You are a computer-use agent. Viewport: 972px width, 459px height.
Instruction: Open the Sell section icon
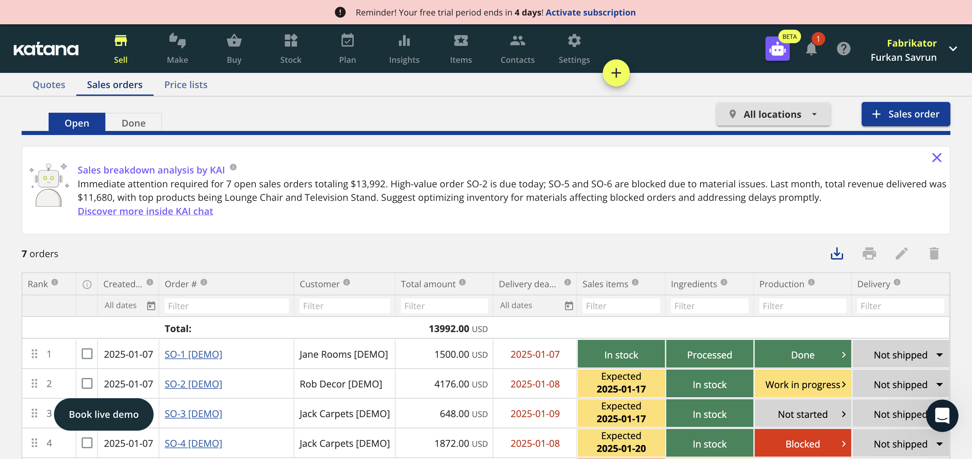click(121, 41)
